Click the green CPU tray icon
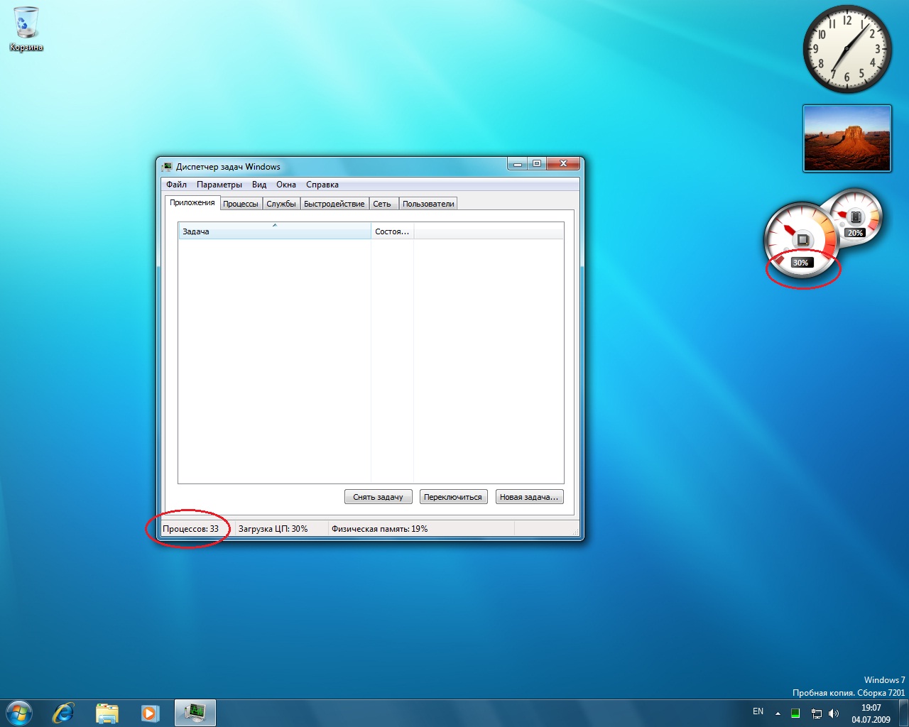Image resolution: width=909 pixels, height=727 pixels. pos(795,713)
